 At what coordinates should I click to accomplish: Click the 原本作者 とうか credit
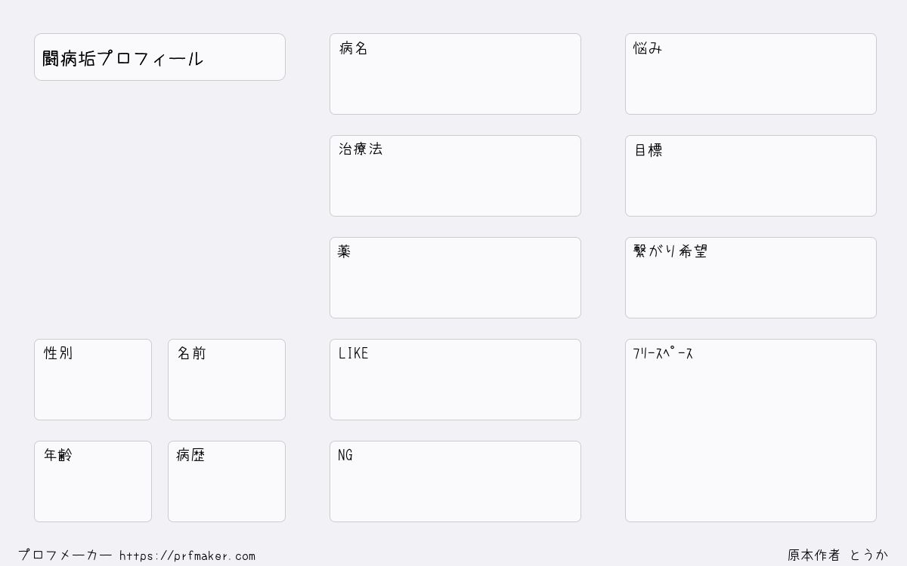tap(837, 555)
